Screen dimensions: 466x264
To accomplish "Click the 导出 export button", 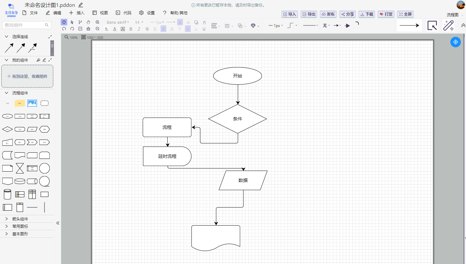I will pos(309,14).
